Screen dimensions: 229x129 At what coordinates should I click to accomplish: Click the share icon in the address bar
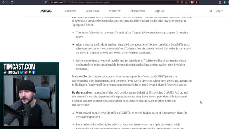click(186, 3)
